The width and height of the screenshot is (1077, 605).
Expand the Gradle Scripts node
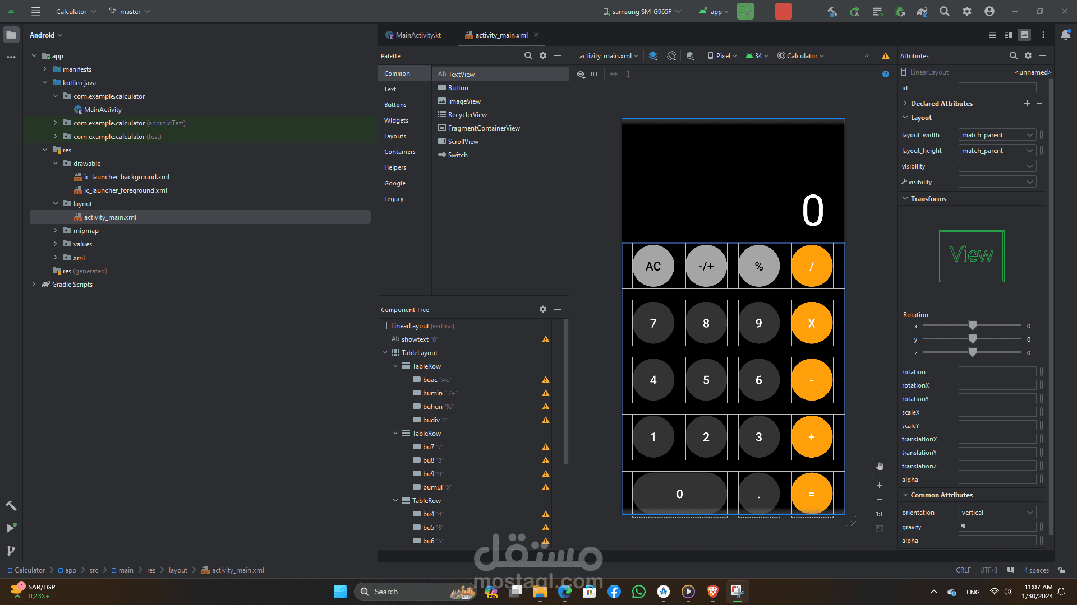34,285
